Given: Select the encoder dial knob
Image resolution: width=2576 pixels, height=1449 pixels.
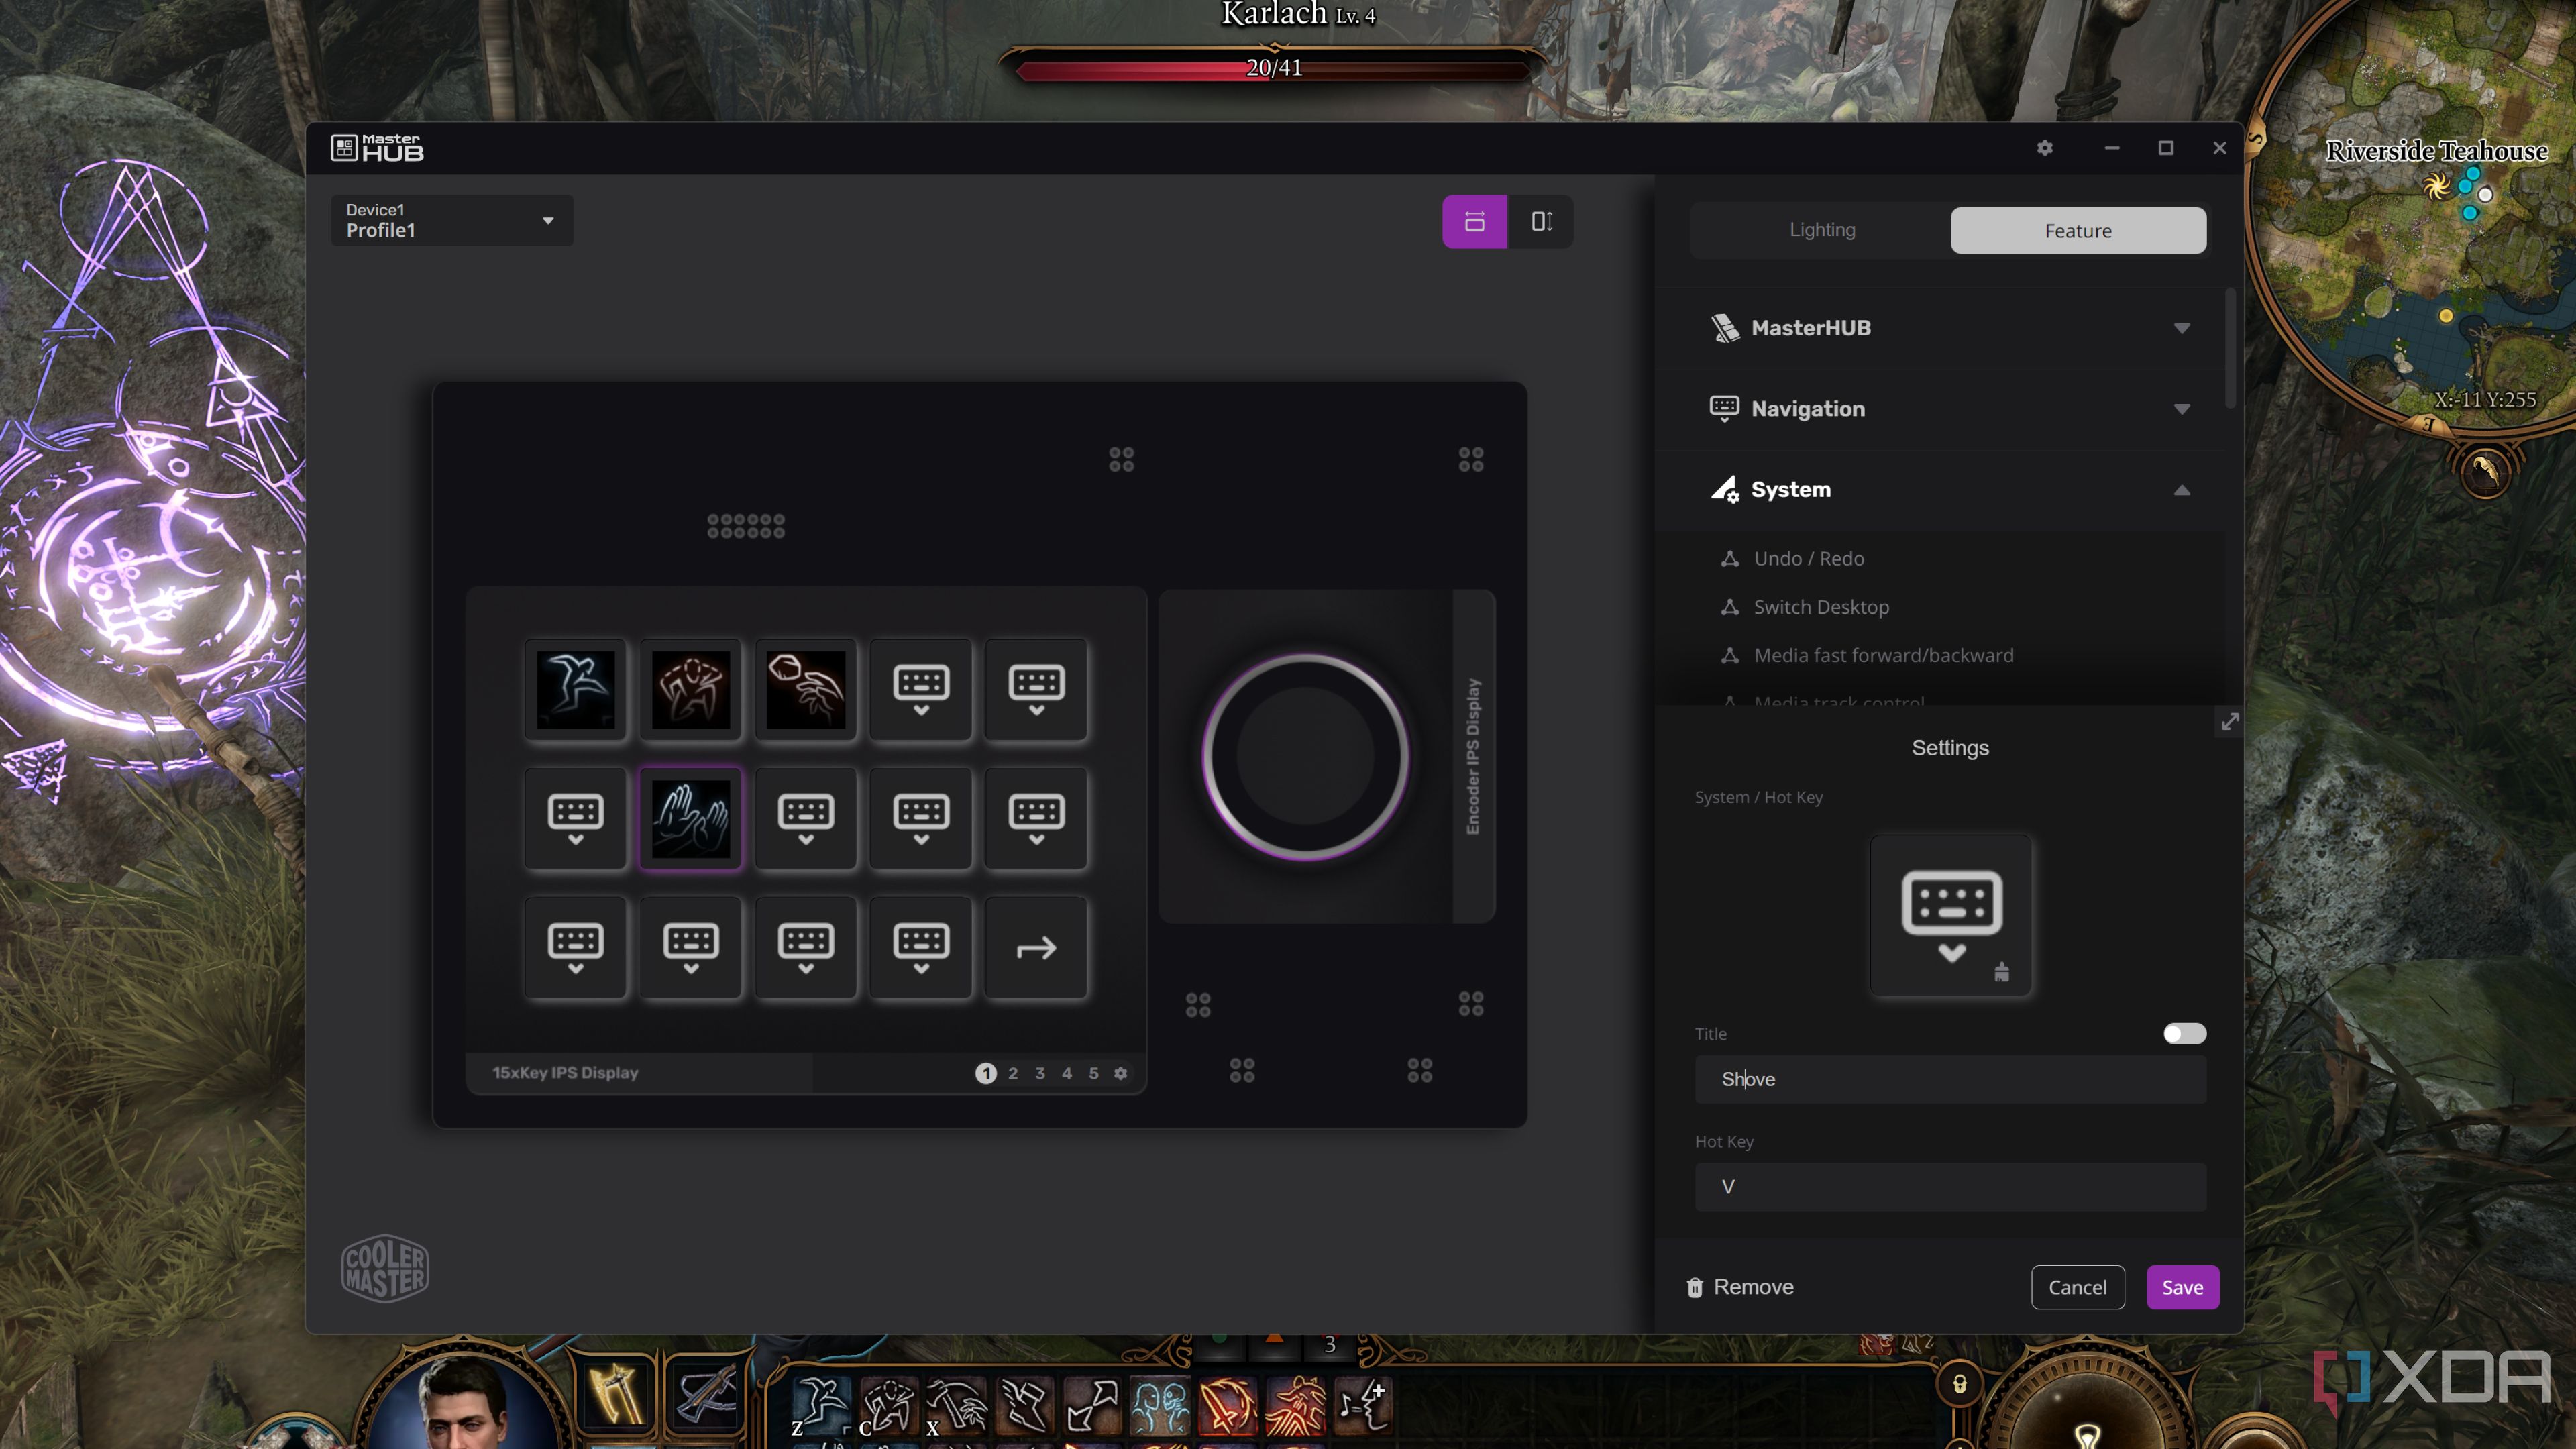Looking at the screenshot, I should (x=1305, y=756).
